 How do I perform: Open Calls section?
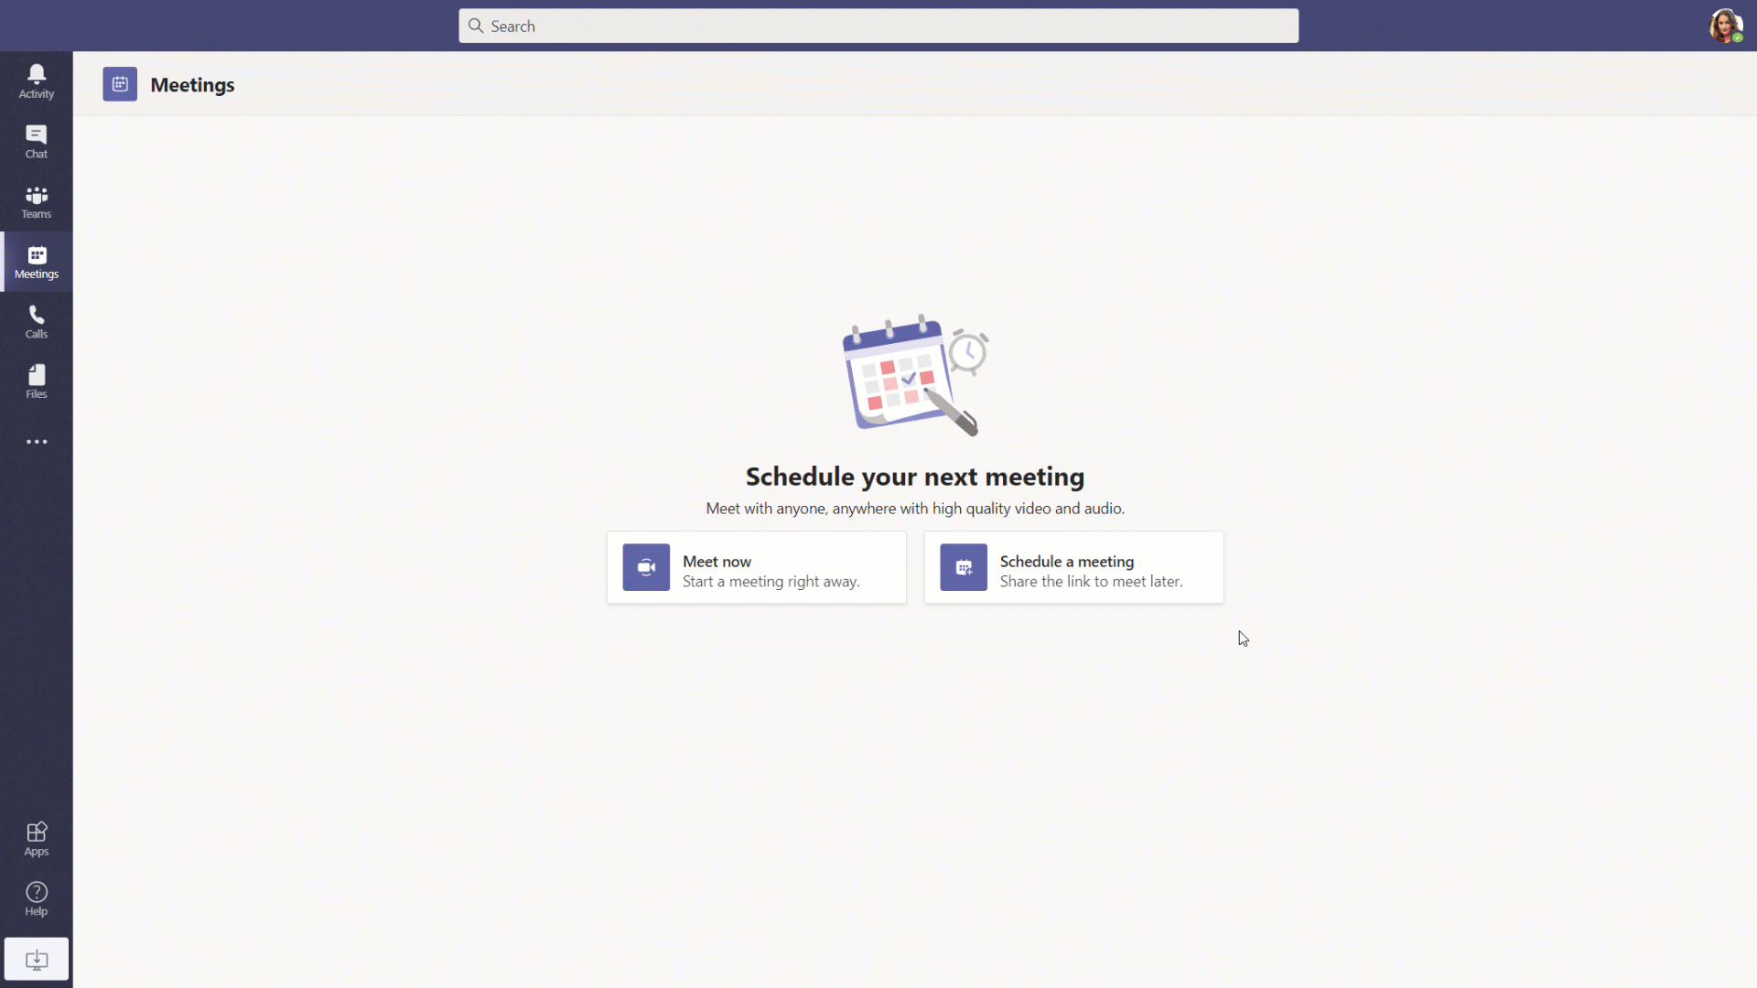[37, 322]
